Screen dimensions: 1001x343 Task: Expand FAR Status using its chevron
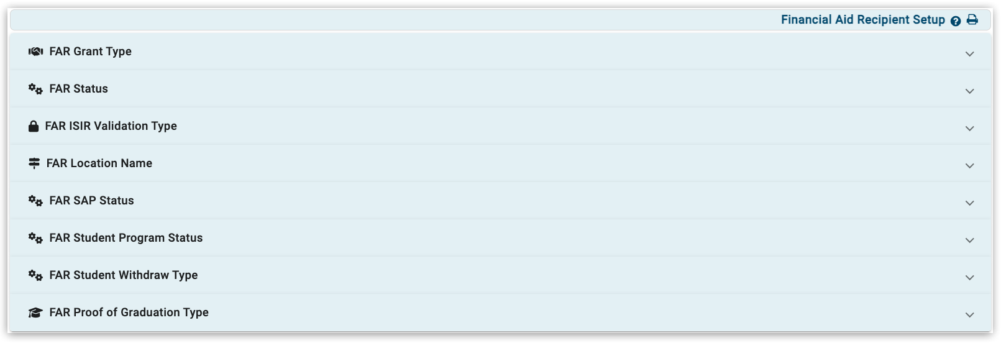[969, 91]
